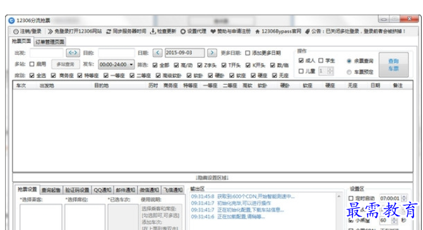Viewport: 423px width, 230px height.
Task: Click the 隐藏设置区域 collapse bar
Action: point(213,178)
